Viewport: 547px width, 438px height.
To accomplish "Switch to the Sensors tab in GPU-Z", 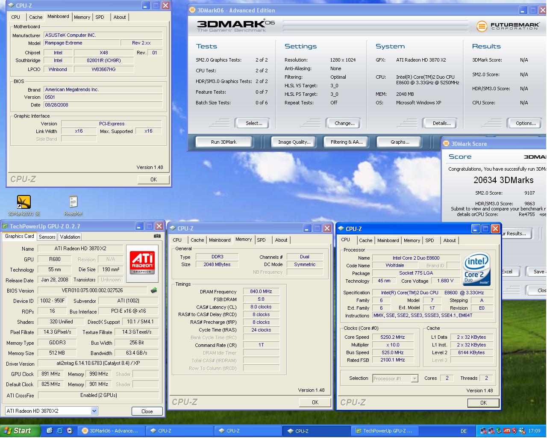I will 47,237.
